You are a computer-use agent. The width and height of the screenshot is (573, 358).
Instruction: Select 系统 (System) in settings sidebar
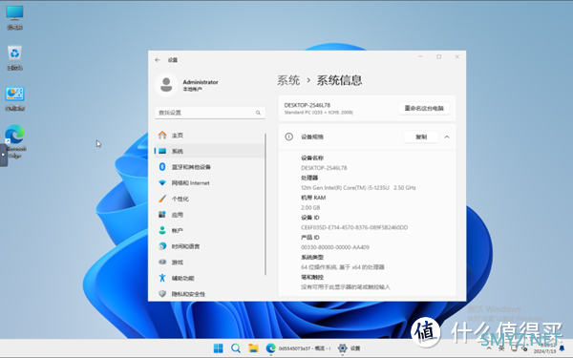pos(210,151)
